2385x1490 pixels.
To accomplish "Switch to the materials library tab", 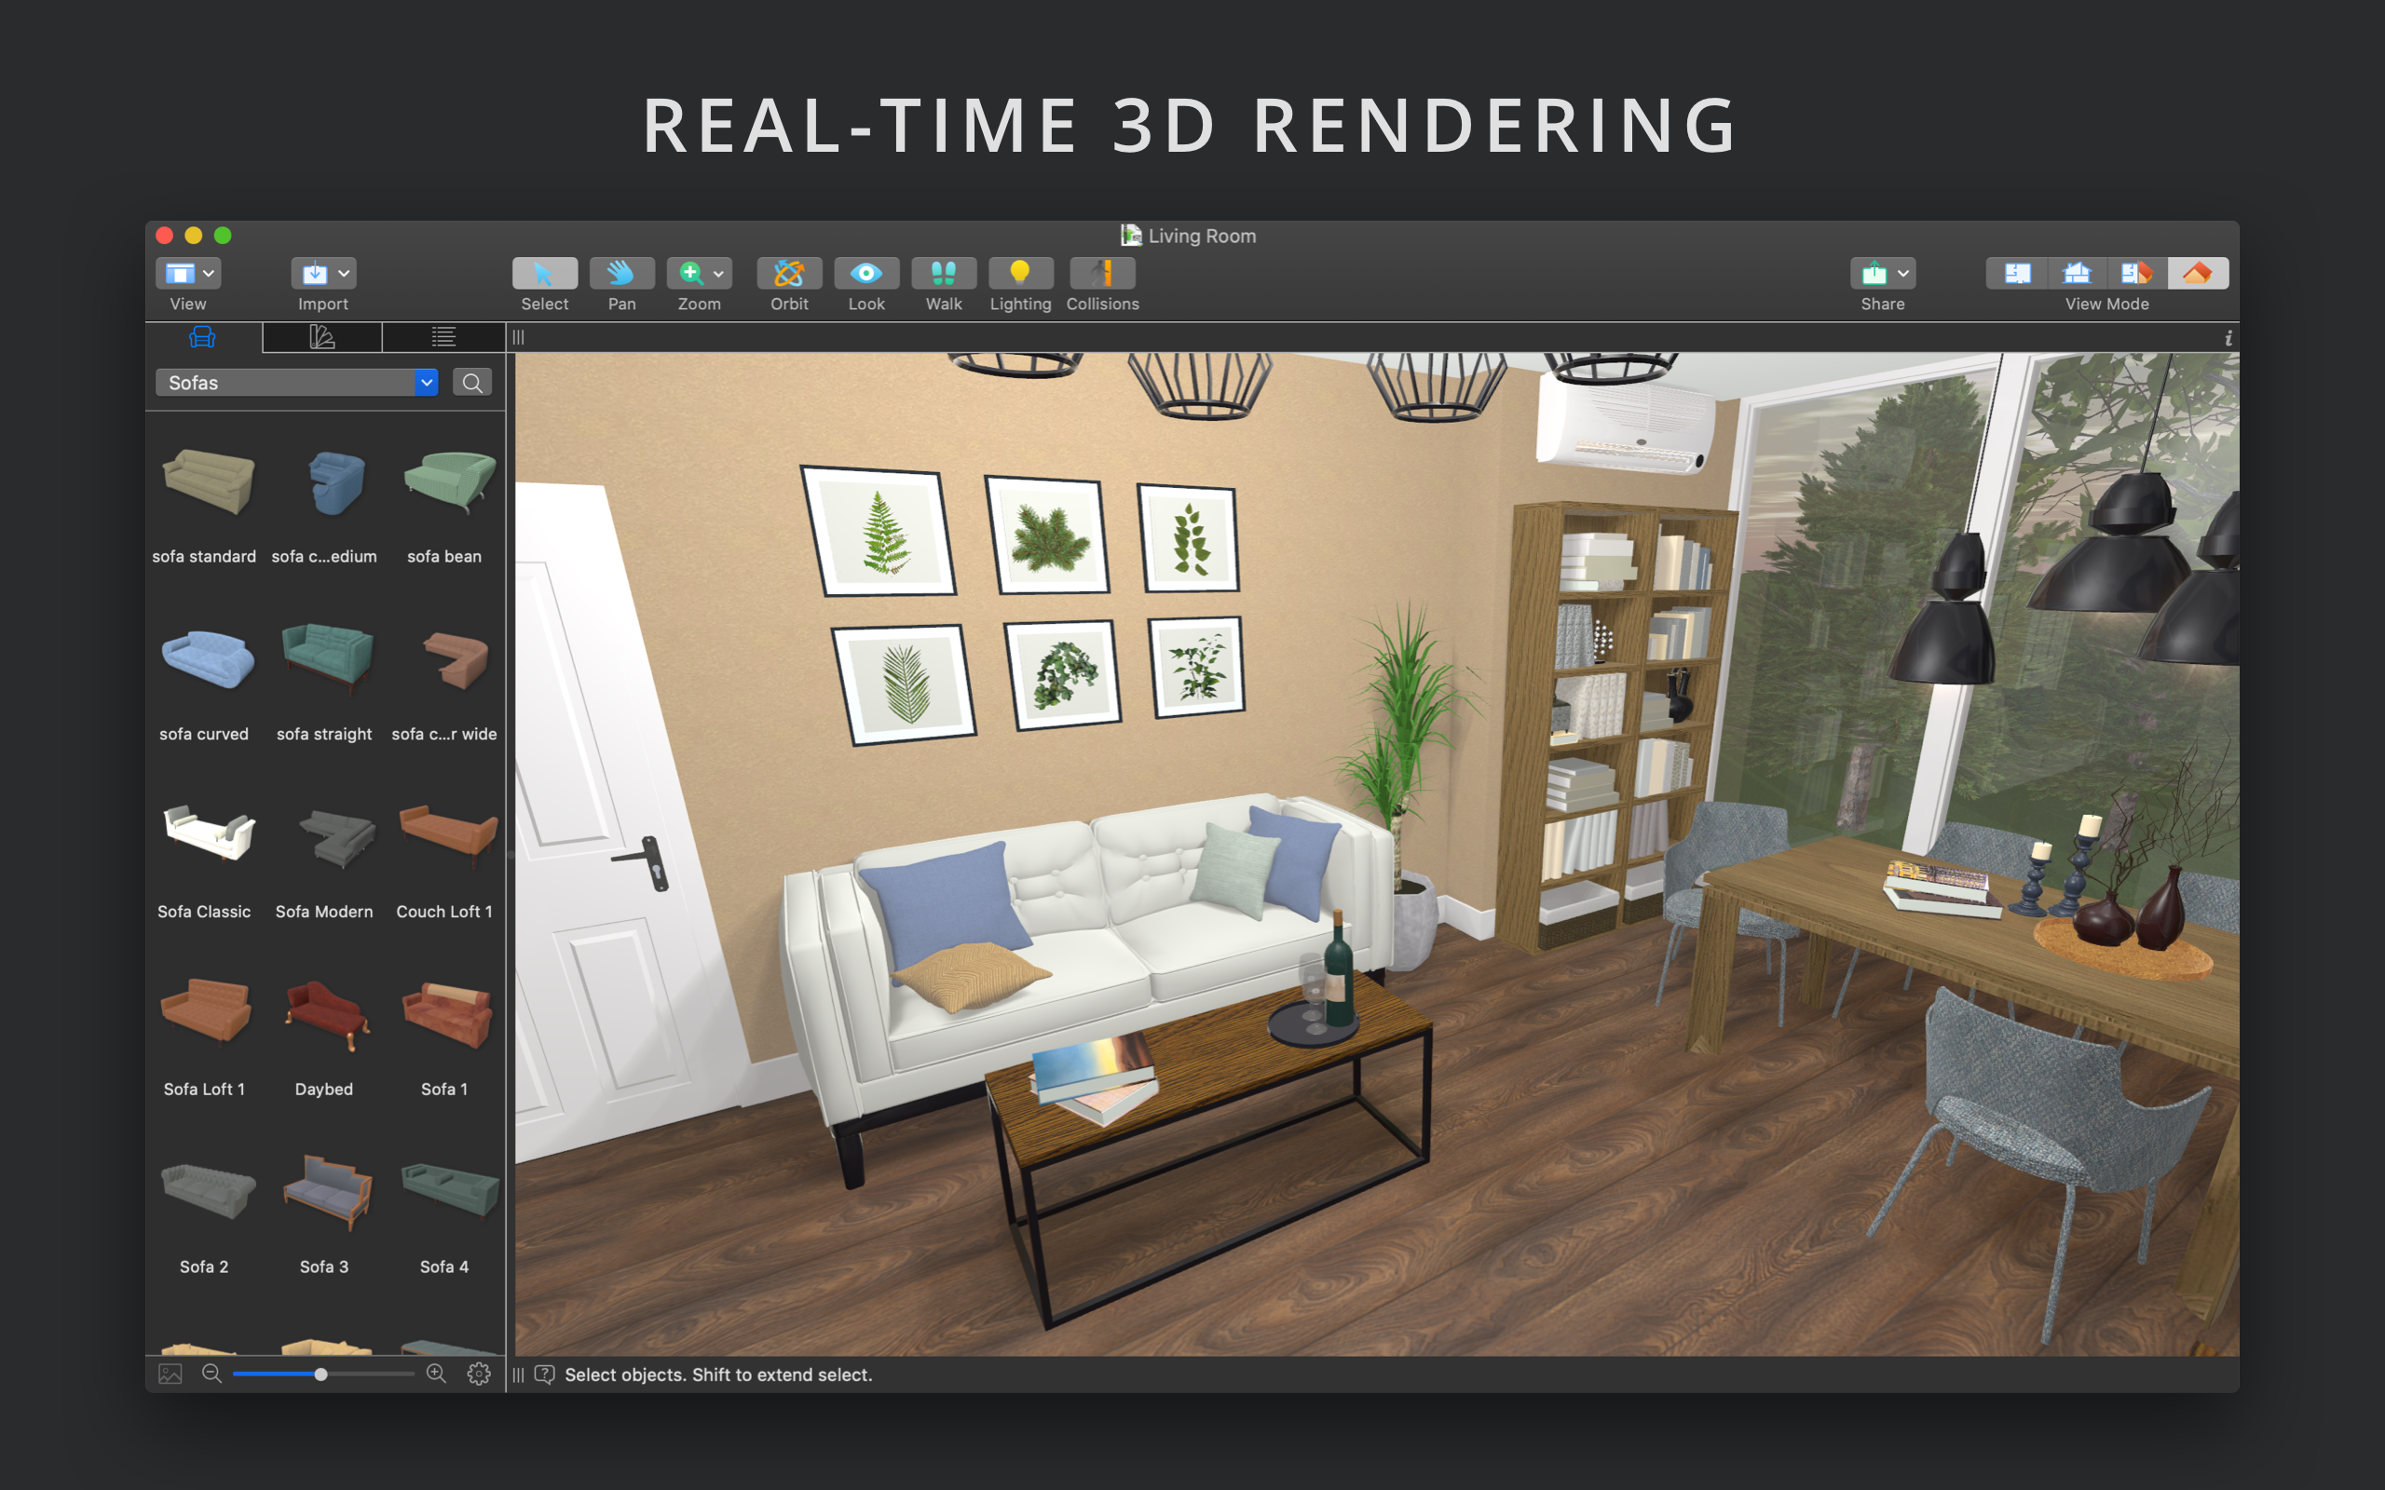I will 322,338.
